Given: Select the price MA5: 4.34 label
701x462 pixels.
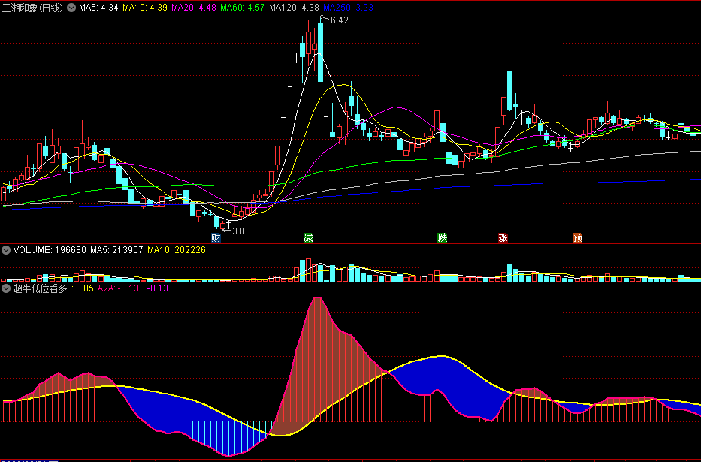Looking at the screenshot, I should (x=99, y=8).
